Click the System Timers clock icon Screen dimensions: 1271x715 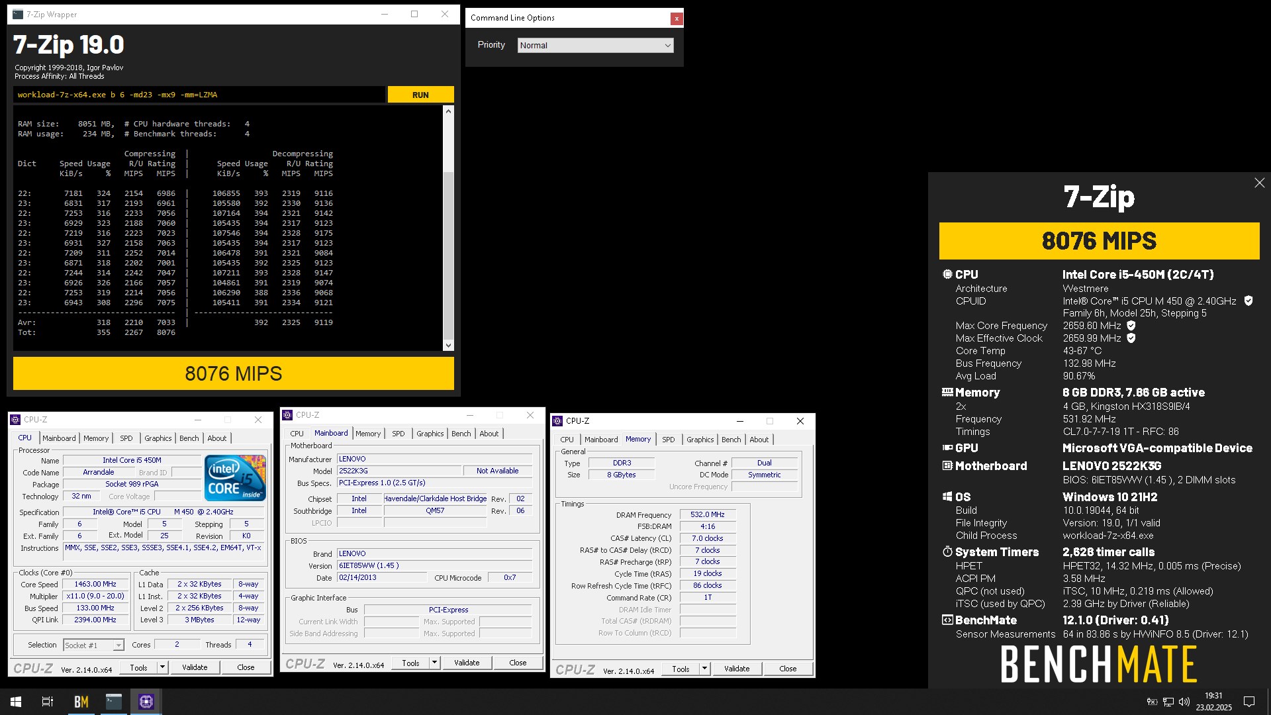(x=947, y=551)
